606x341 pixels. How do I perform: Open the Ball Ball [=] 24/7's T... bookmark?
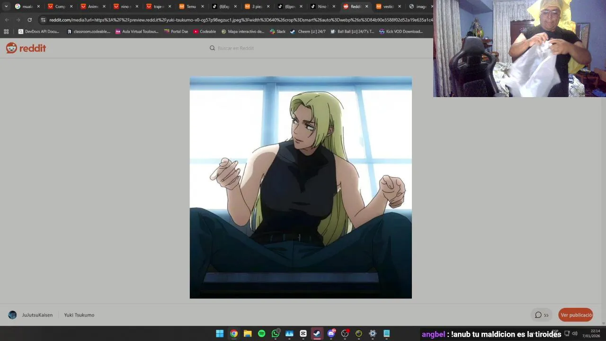coord(352,32)
